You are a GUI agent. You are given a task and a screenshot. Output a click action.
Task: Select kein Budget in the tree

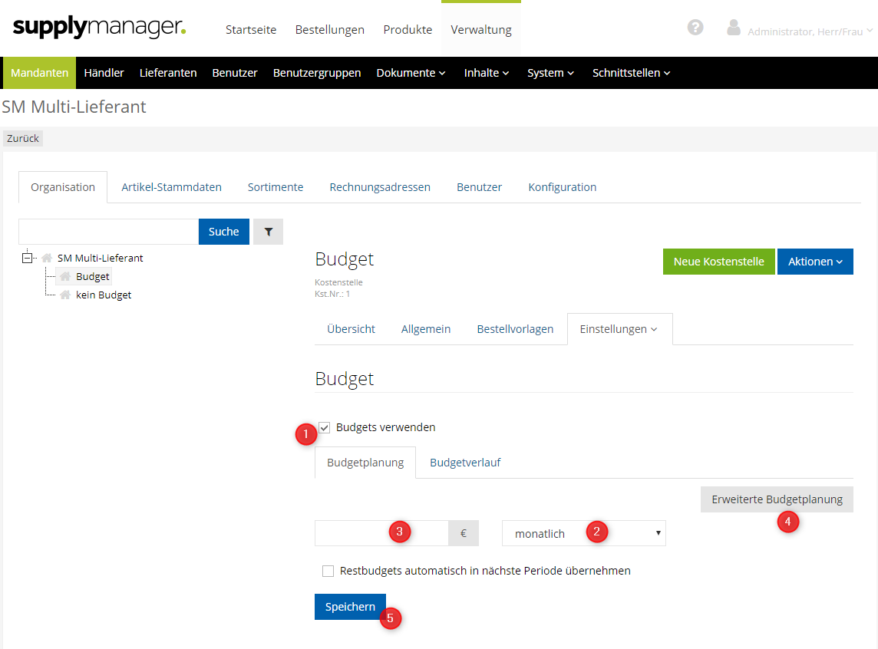coord(104,295)
